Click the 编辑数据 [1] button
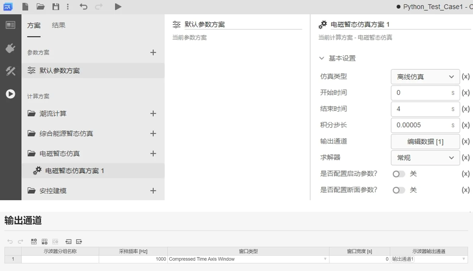473x271 pixels. pyautogui.click(x=425, y=142)
